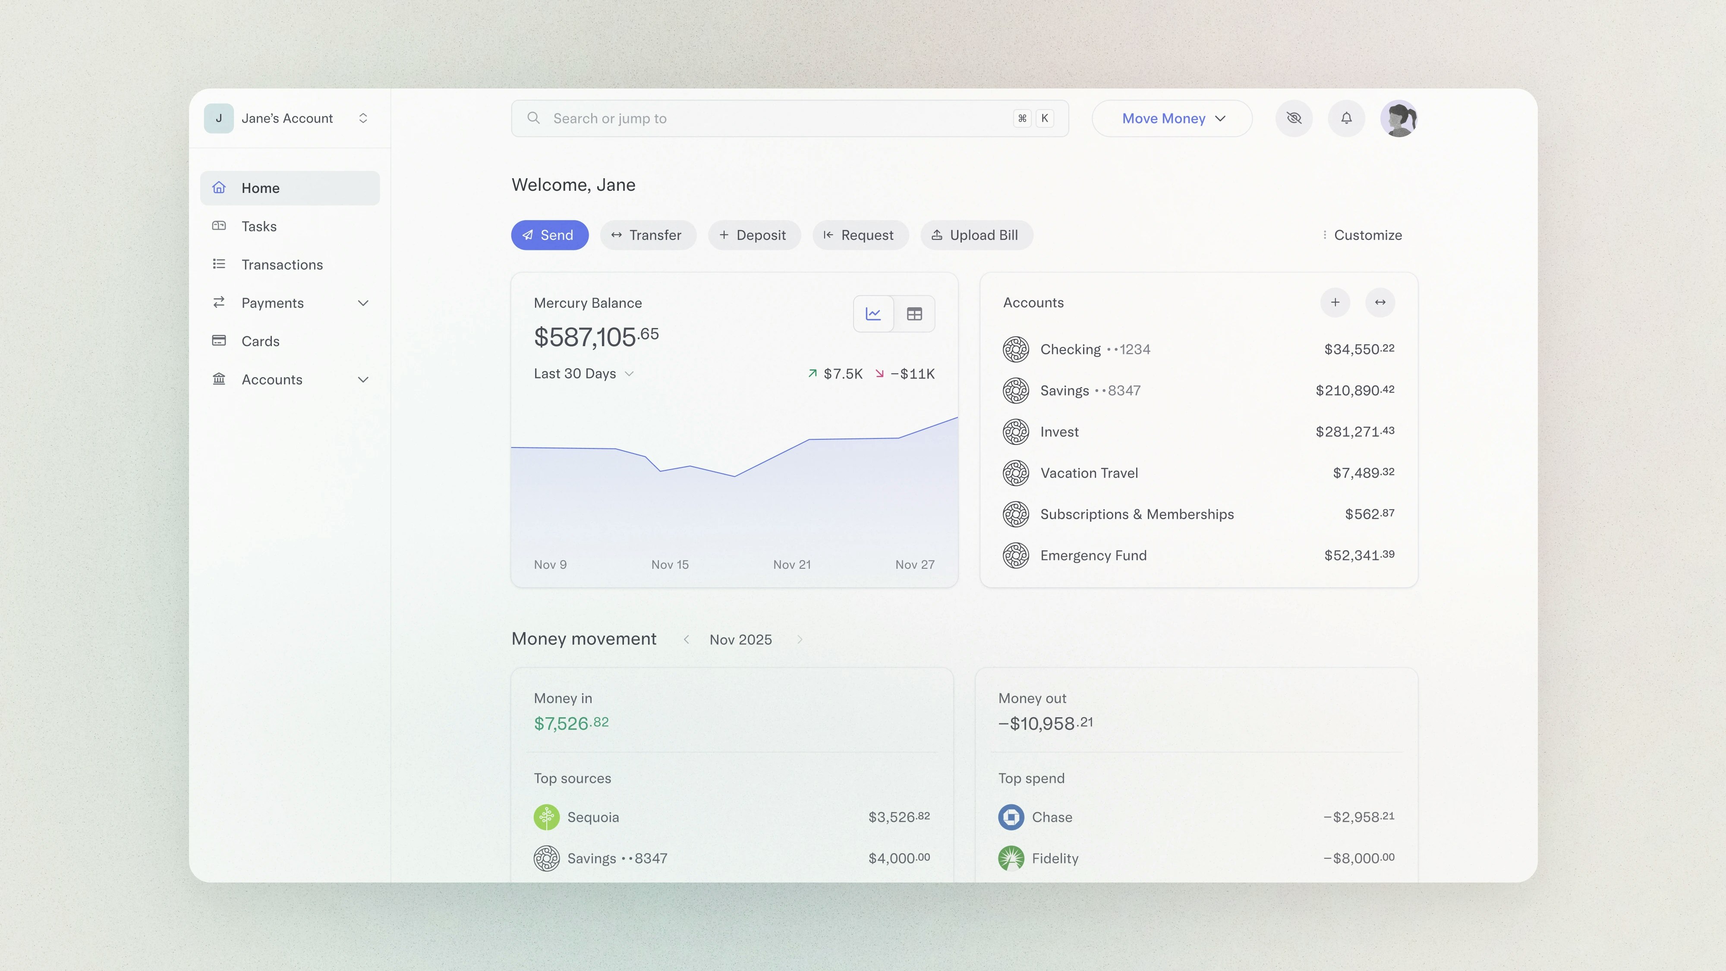Click Jane's profile avatar picture
Image resolution: width=1726 pixels, height=971 pixels.
[x=1399, y=118]
